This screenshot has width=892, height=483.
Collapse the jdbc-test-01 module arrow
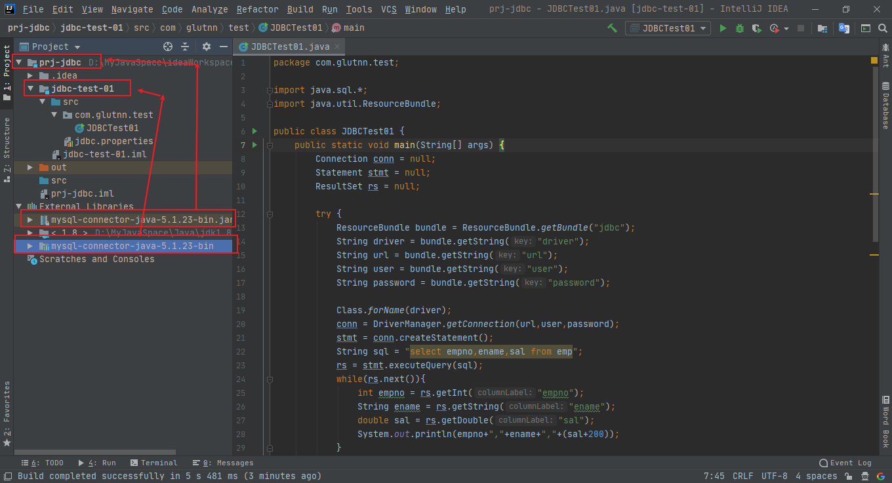[x=30, y=88]
